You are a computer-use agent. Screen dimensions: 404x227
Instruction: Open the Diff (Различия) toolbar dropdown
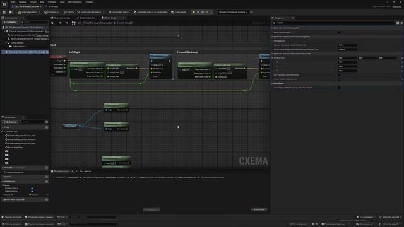tap(51, 12)
